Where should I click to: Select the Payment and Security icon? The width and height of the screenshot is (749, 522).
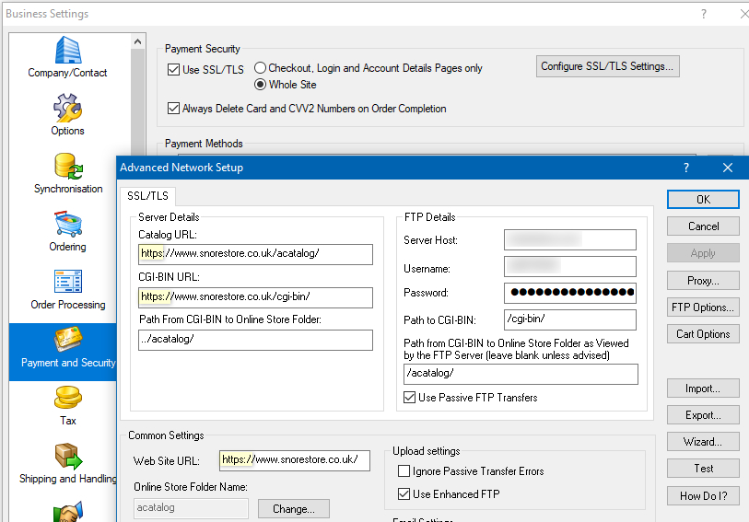click(67, 341)
